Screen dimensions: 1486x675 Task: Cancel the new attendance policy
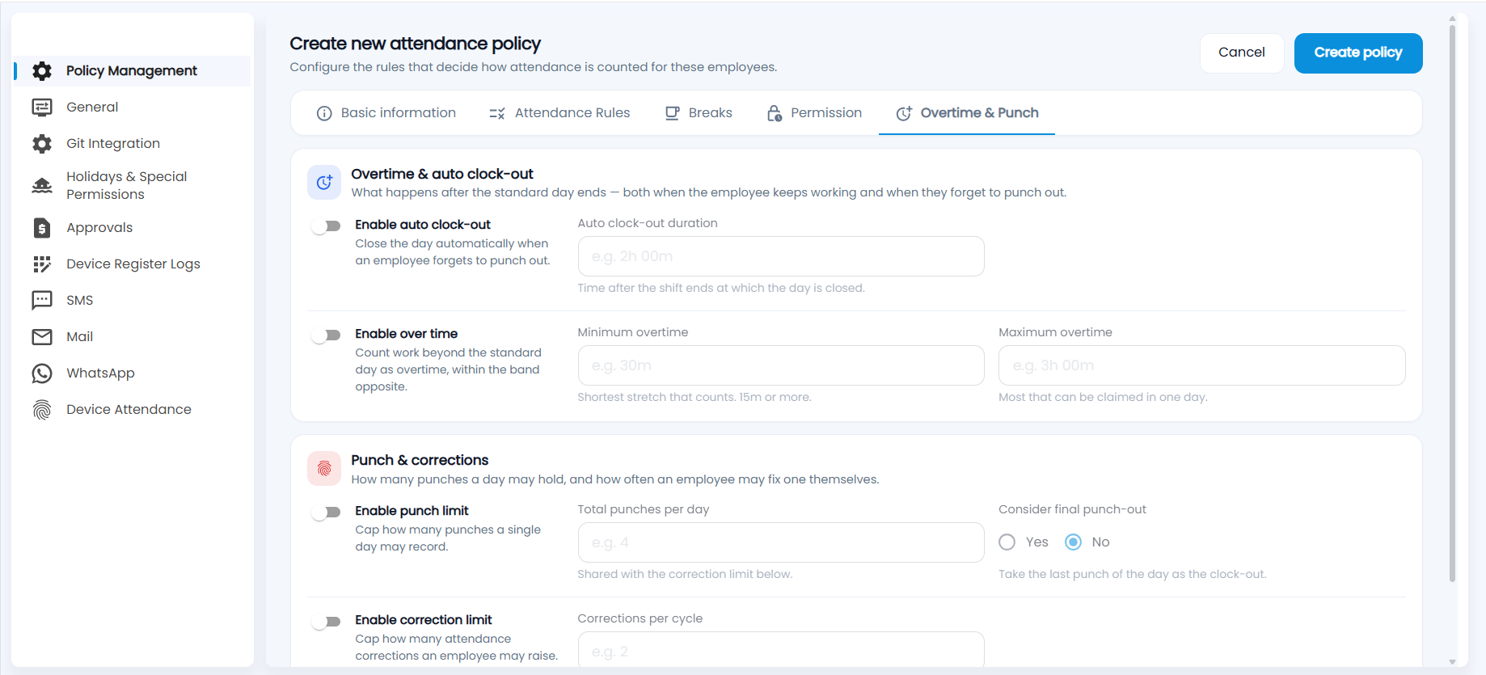point(1242,53)
